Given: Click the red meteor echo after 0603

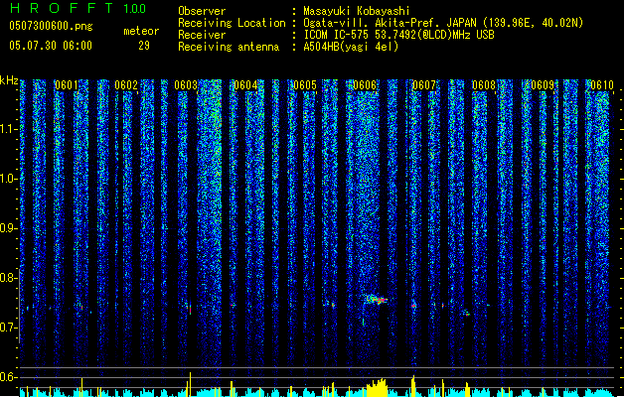Looking at the screenshot, I should tap(190, 309).
